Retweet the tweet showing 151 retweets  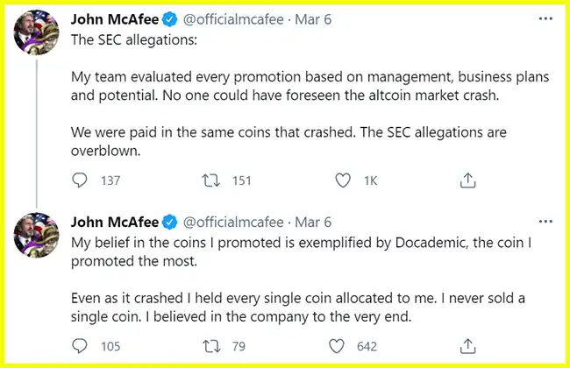point(211,180)
